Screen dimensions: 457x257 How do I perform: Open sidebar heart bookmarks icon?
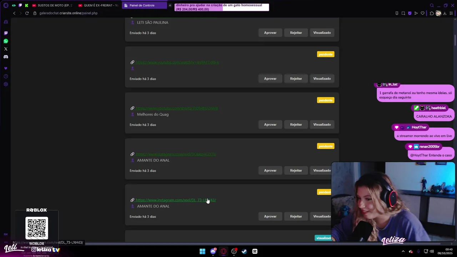click(x=6, y=68)
